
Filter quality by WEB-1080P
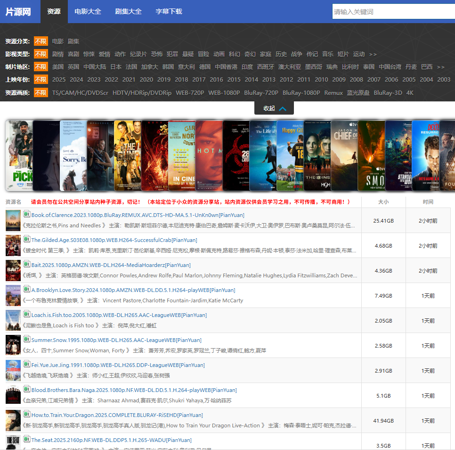pos(224,92)
